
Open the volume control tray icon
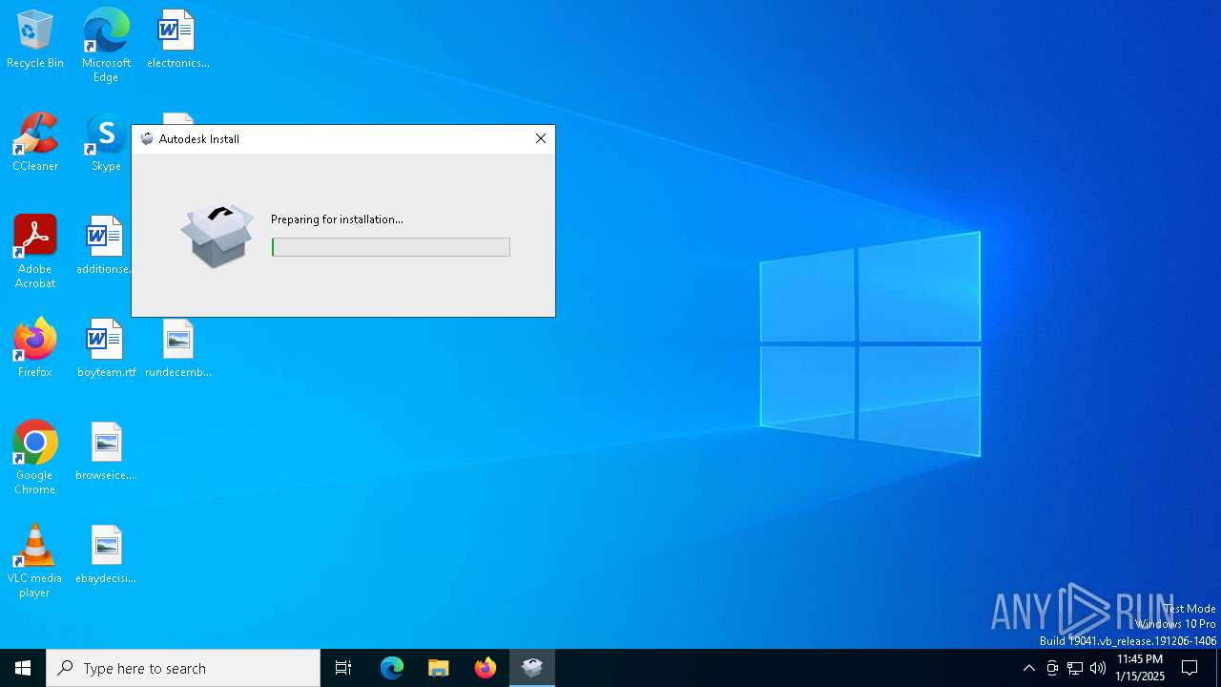click(1098, 668)
